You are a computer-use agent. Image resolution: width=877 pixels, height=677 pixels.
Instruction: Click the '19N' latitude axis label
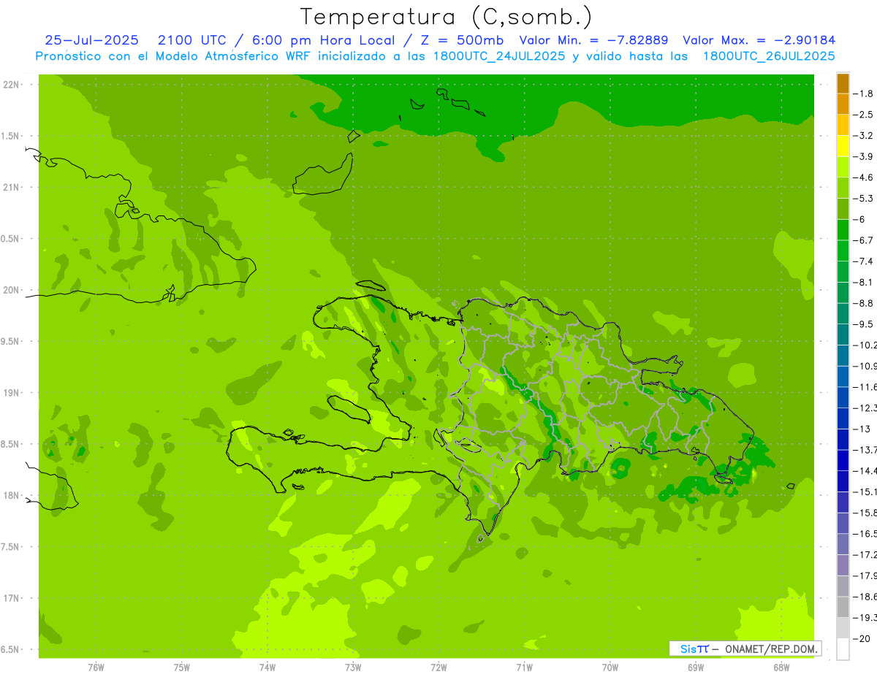[11, 393]
